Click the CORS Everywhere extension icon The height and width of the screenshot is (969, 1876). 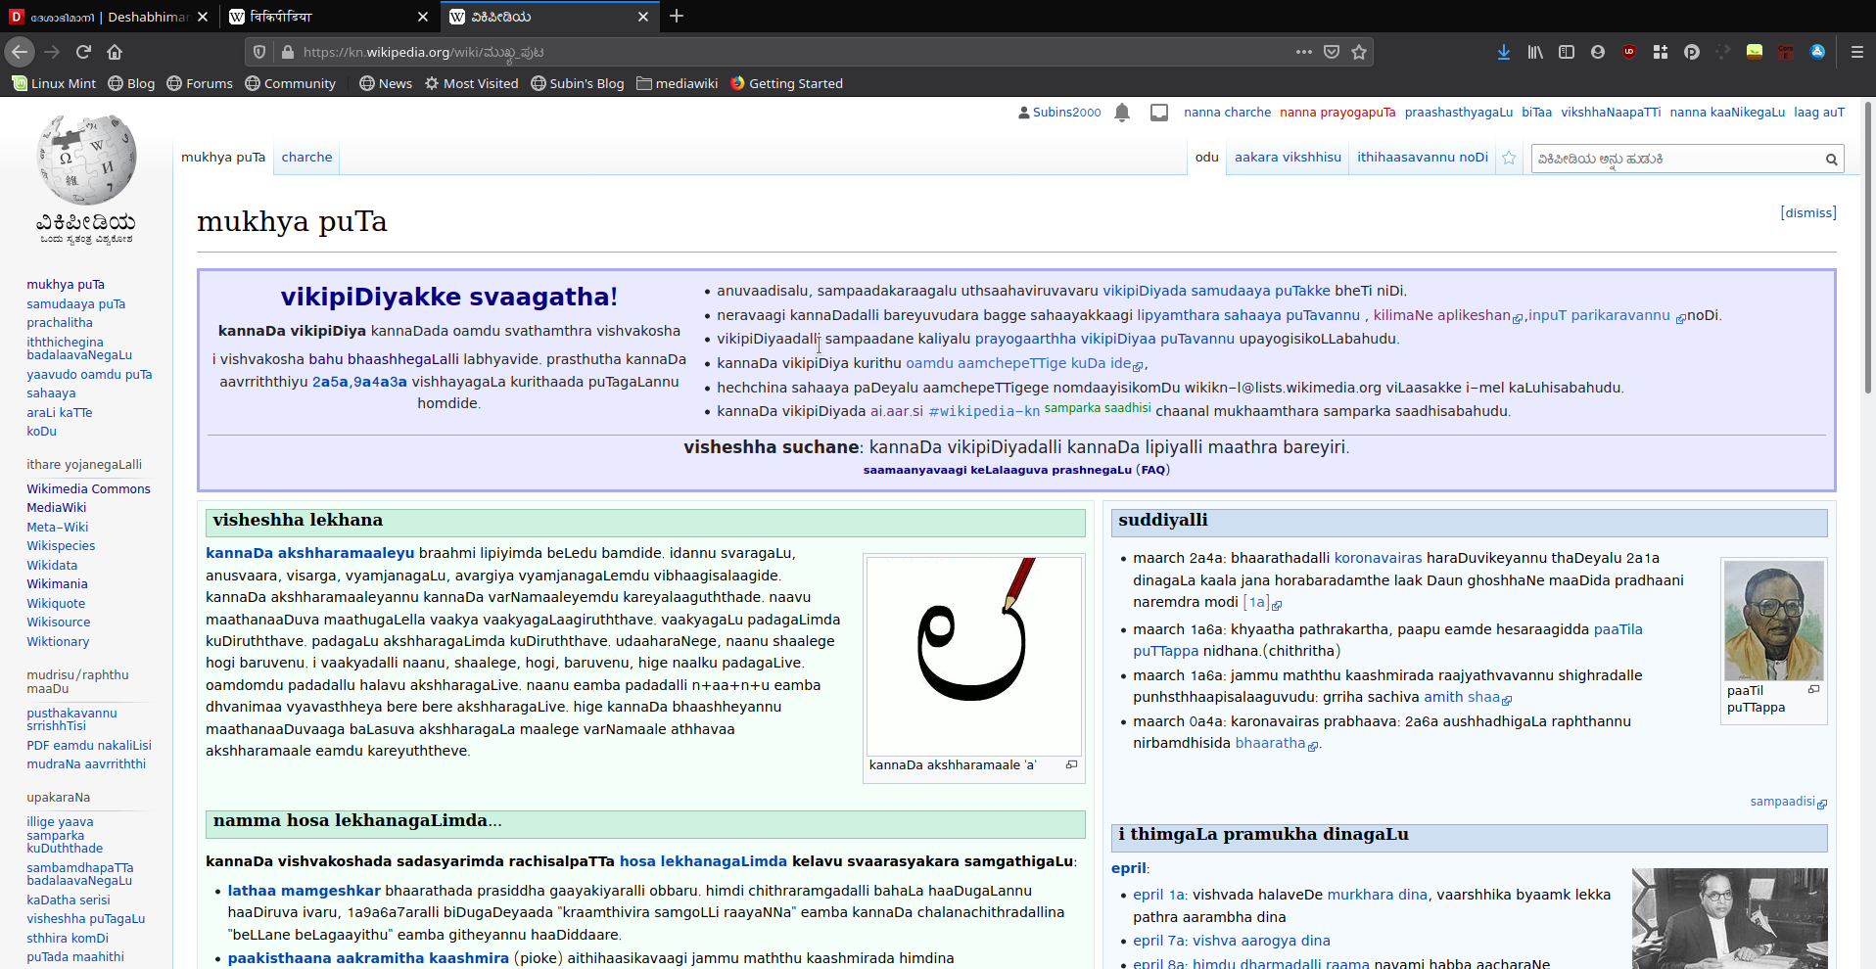[x=1786, y=52]
